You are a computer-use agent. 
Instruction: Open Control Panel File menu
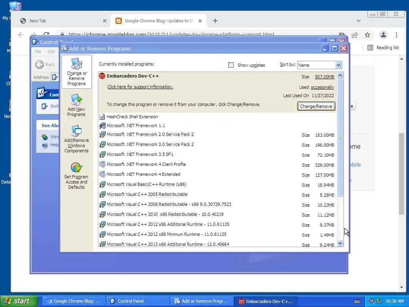(38, 52)
